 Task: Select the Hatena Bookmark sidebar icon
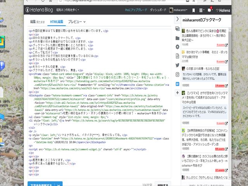[177, 84]
